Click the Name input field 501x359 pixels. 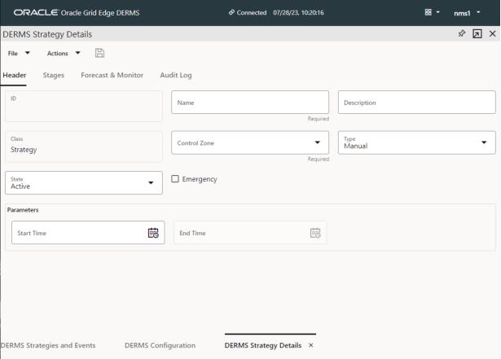[250, 103]
